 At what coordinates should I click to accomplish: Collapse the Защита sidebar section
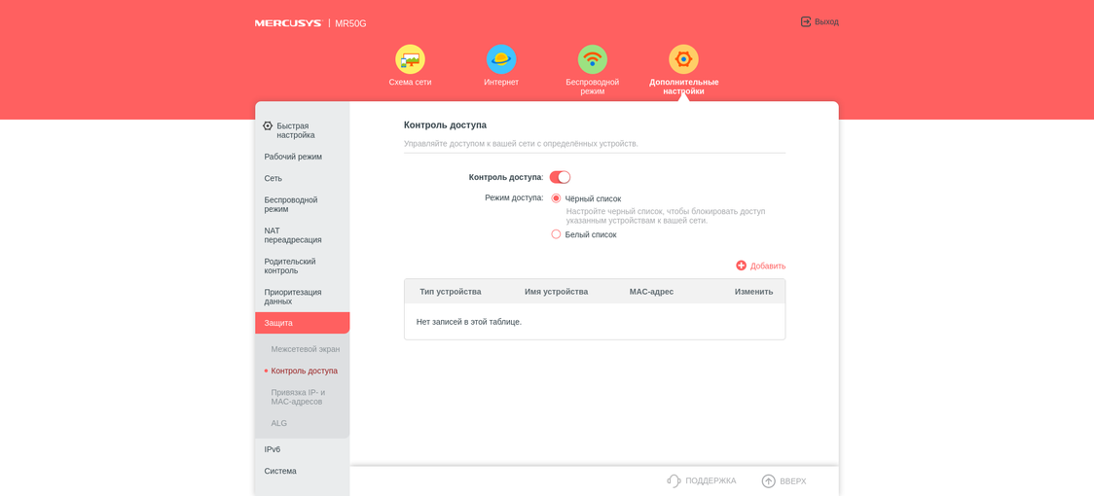302,323
